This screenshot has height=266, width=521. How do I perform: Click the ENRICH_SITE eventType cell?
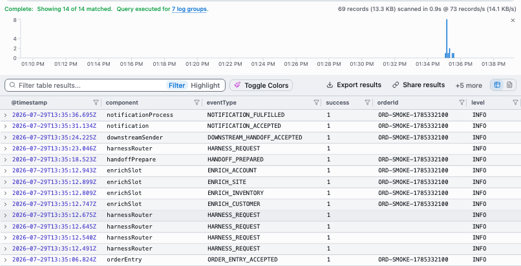[x=227, y=182]
